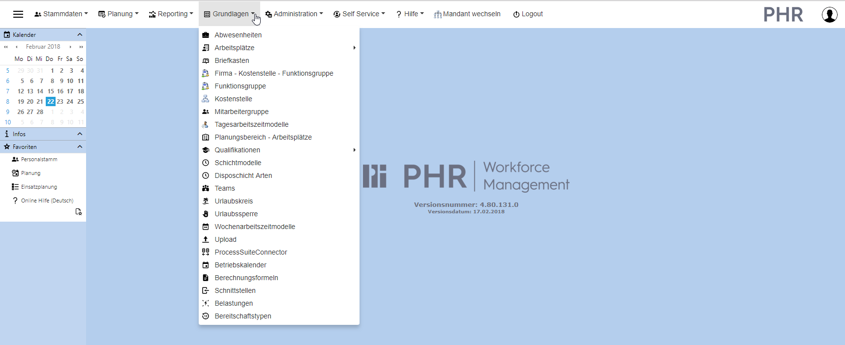Click the Logout button
Viewport: 845px width, 345px height.
coord(528,14)
